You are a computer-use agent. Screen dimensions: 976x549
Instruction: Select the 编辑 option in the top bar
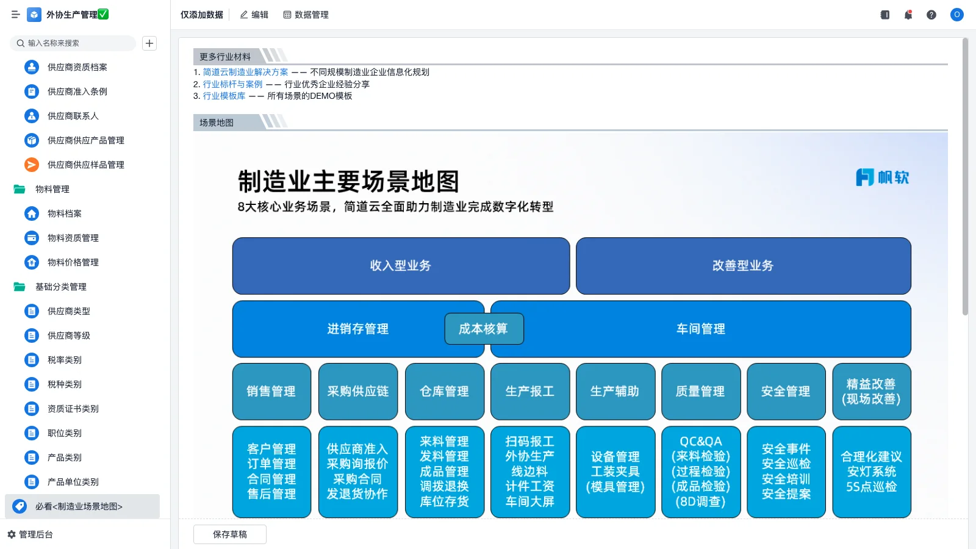pyautogui.click(x=254, y=15)
